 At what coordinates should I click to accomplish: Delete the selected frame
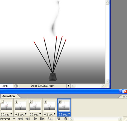point(66,119)
